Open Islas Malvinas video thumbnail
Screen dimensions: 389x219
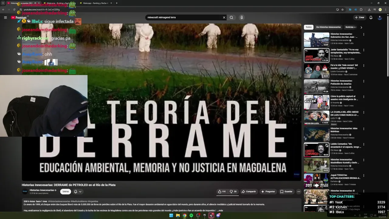[x=316, y=134]
